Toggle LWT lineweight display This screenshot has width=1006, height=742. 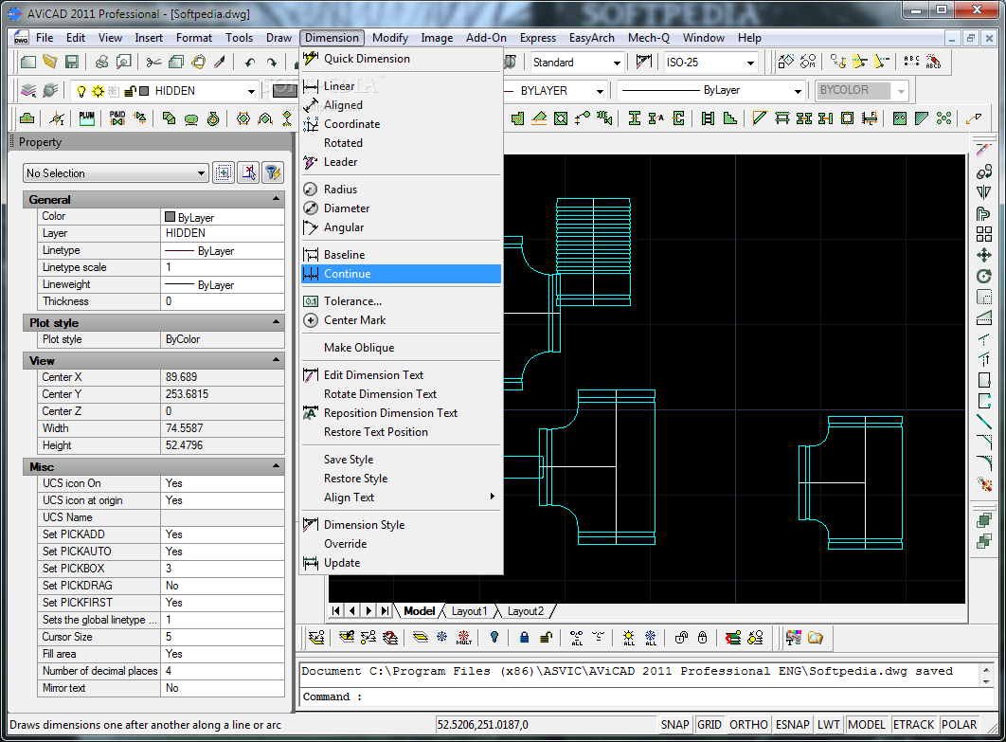click(828, 725)
